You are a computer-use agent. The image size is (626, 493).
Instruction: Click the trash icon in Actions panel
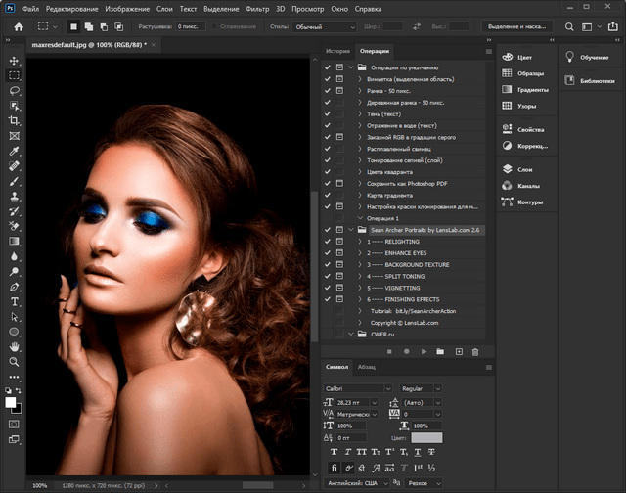(475, 350)
